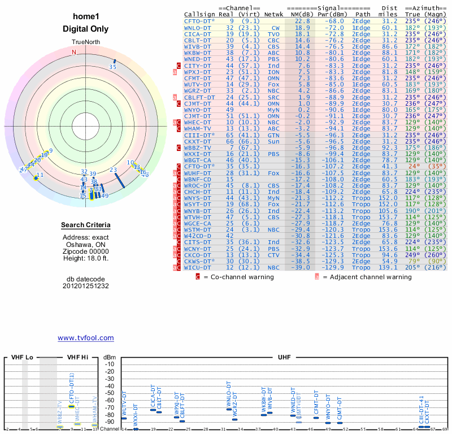
Task: Open the www.tvfool.com link
Action: tap(85, 338)
